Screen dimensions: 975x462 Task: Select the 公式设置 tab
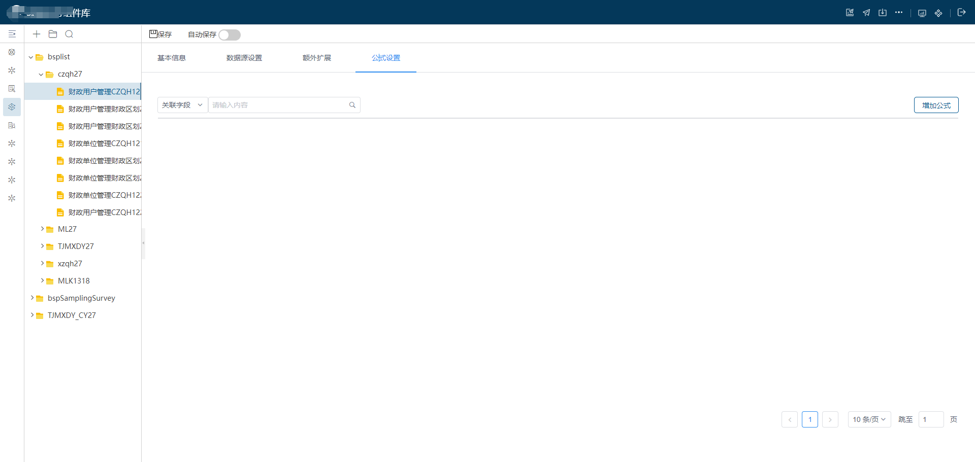[x=386, y=58]
